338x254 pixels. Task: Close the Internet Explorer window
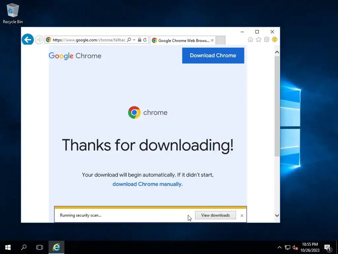[272, 32]
